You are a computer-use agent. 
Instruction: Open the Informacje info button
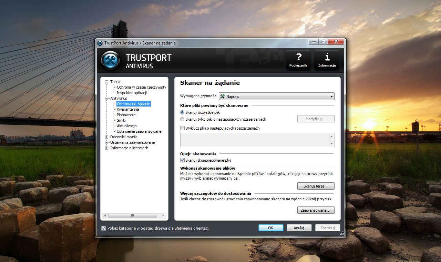(x=327, y=60)
